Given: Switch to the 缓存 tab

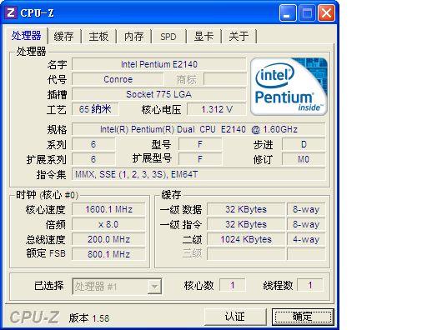Looking at the screenshot, I should (x=63, y=37).
